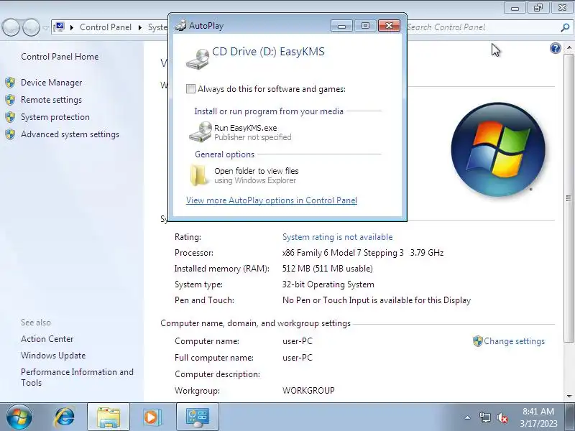Image resolution: width=575 pixels, height=431 pixels.
Task: Focus the Search Control Panel field
Action: click(482, 27)
